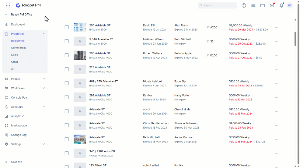Open the task list icon in header
The height and width of the screenshot is (168, 300).
(253, 5)
